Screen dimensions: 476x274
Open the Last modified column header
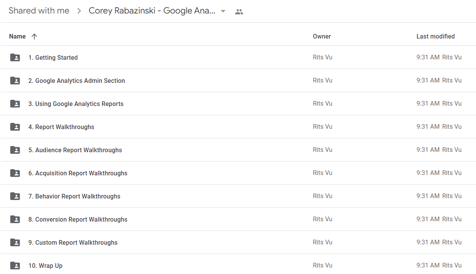click(x=435, y=36)
